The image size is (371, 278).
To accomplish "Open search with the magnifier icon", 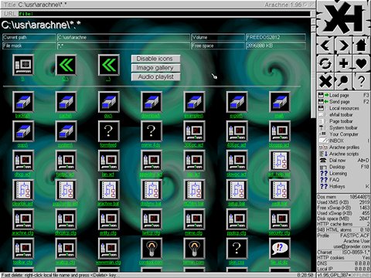I will 343,81.
